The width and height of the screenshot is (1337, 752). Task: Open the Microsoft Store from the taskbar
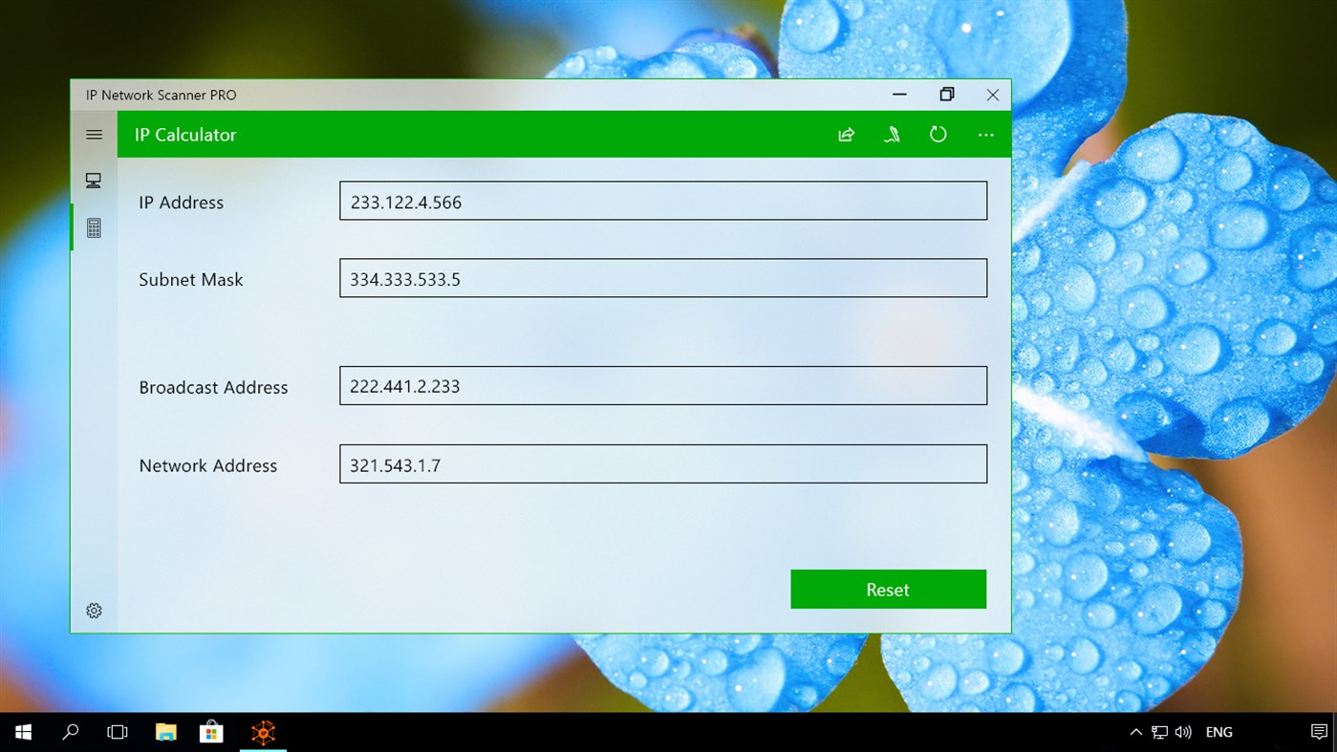coord(211,732)
